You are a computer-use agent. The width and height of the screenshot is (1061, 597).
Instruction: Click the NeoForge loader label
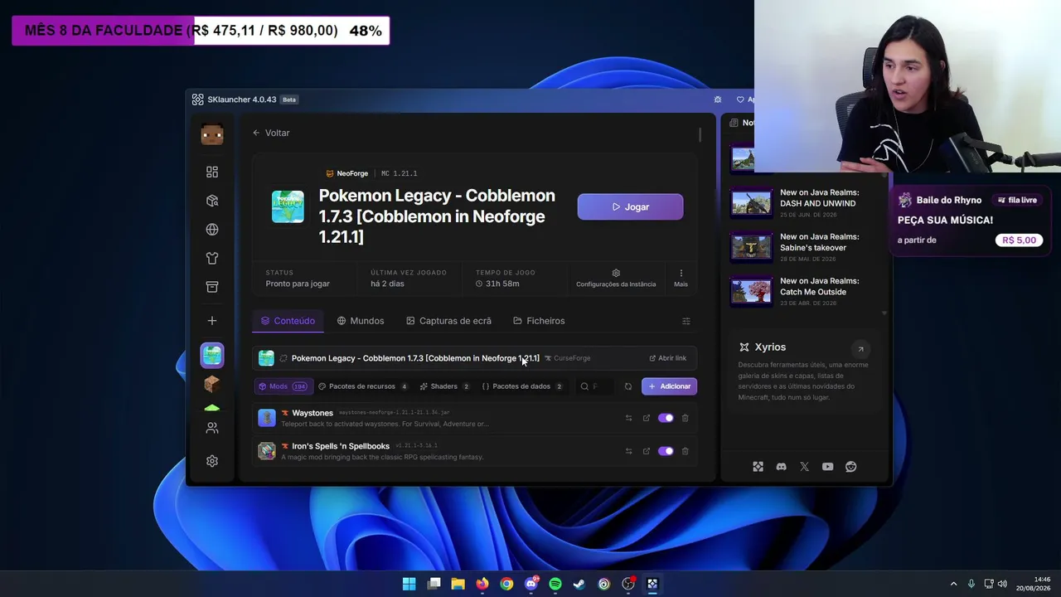click(347, 173)
